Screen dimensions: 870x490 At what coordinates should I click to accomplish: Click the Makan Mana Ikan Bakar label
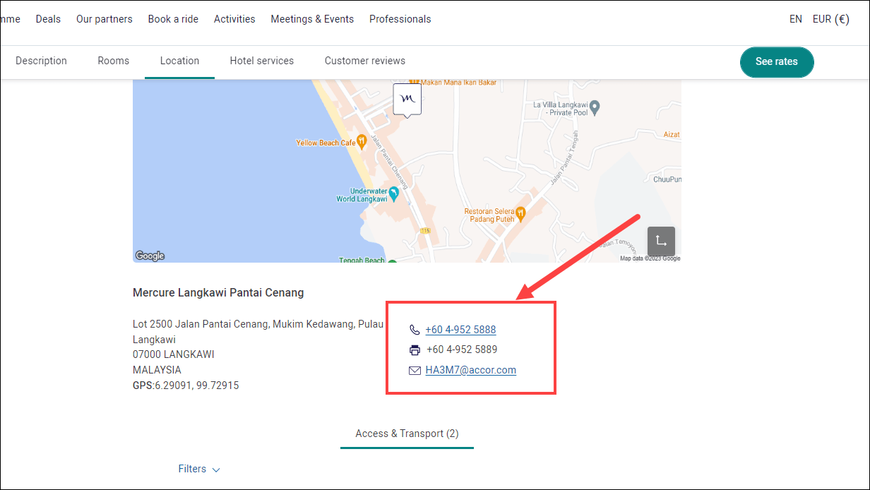point(459,83)
